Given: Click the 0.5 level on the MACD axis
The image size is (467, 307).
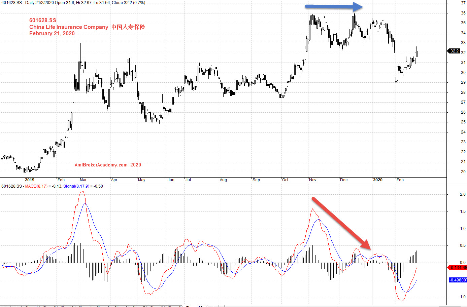Looking at the screenshot, I should point(463,245).
